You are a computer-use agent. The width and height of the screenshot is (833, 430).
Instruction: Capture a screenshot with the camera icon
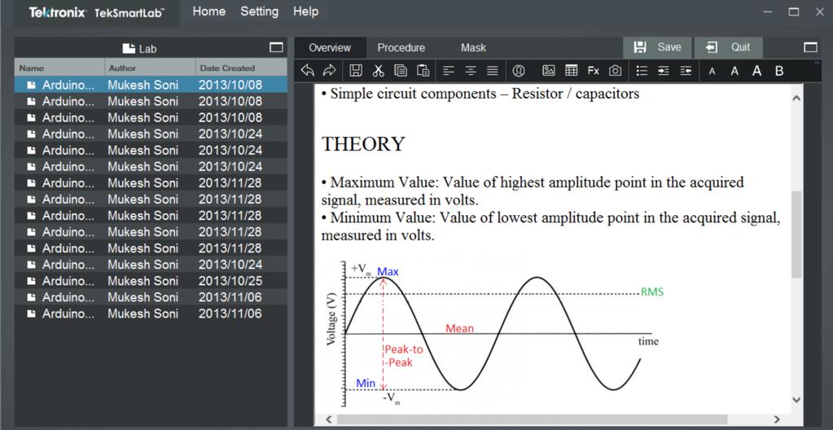coord(616,71)
